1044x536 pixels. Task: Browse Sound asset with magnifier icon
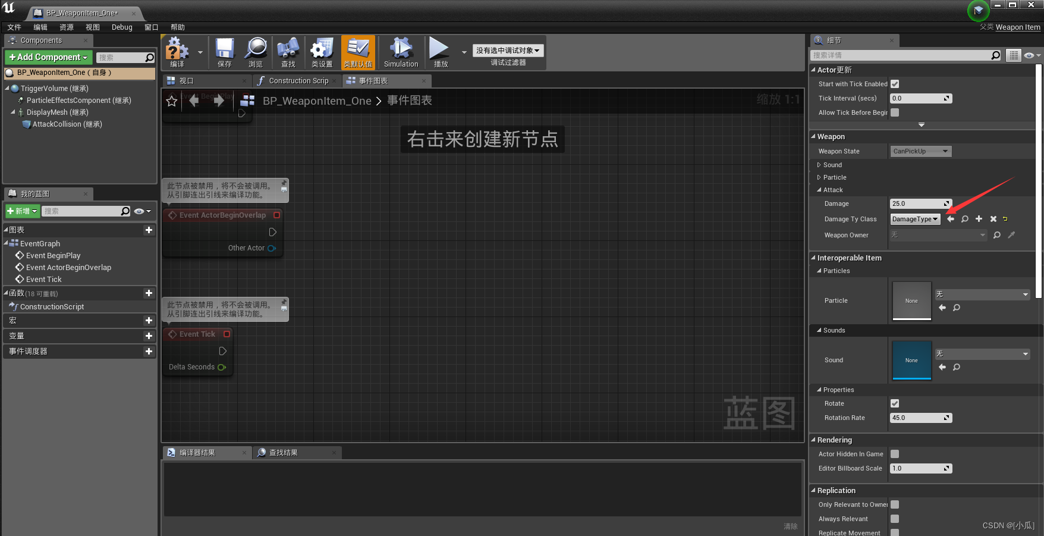coord(957,367)
